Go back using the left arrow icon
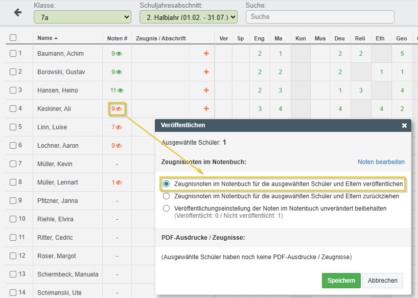418x298 pixels. (18, 12)
